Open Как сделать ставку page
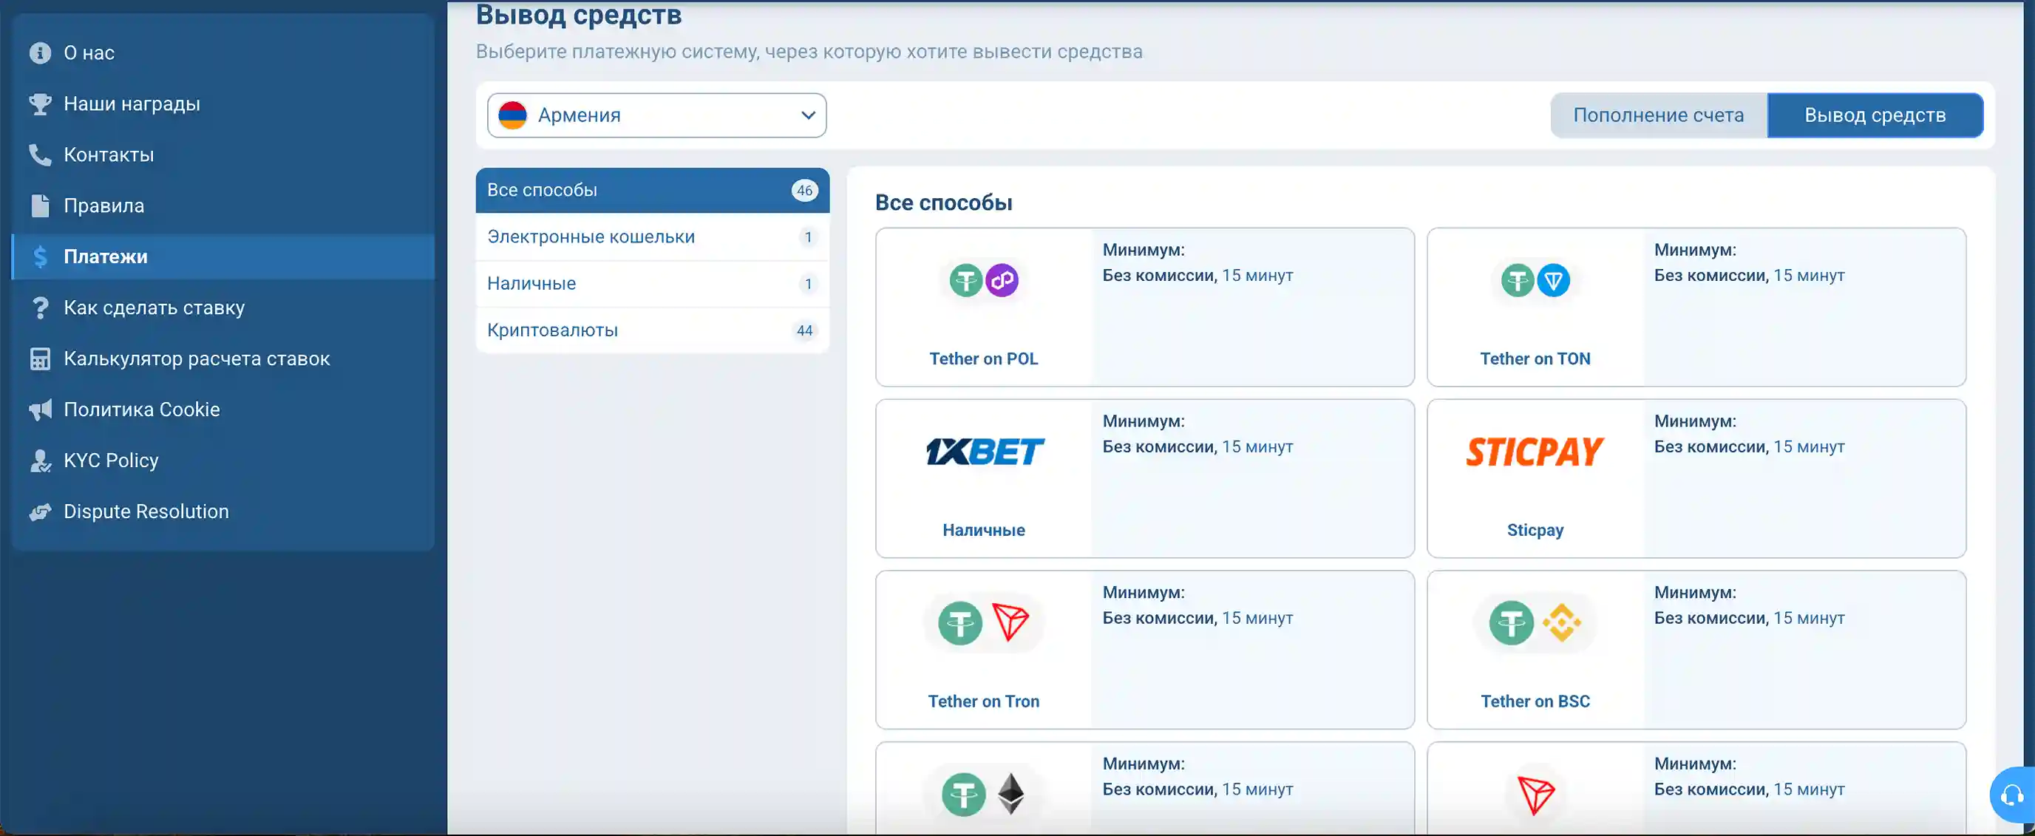The width and height of the screenshot is (2035, 836). coord(222,307)
